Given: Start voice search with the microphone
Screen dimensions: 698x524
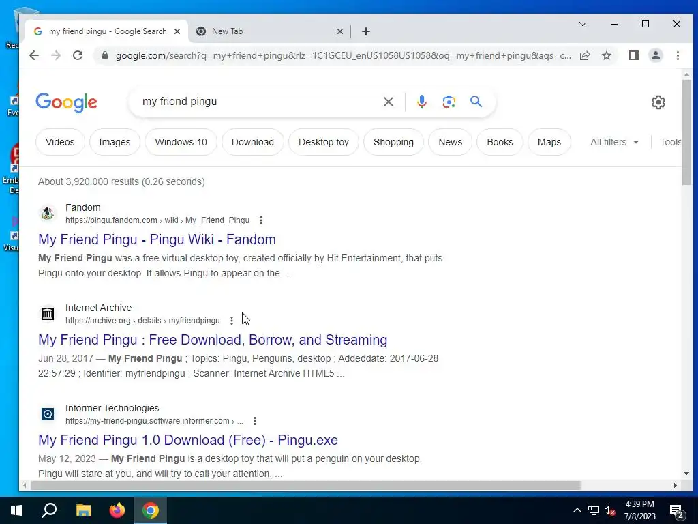Looking at the screenshot, I should 421,102.
